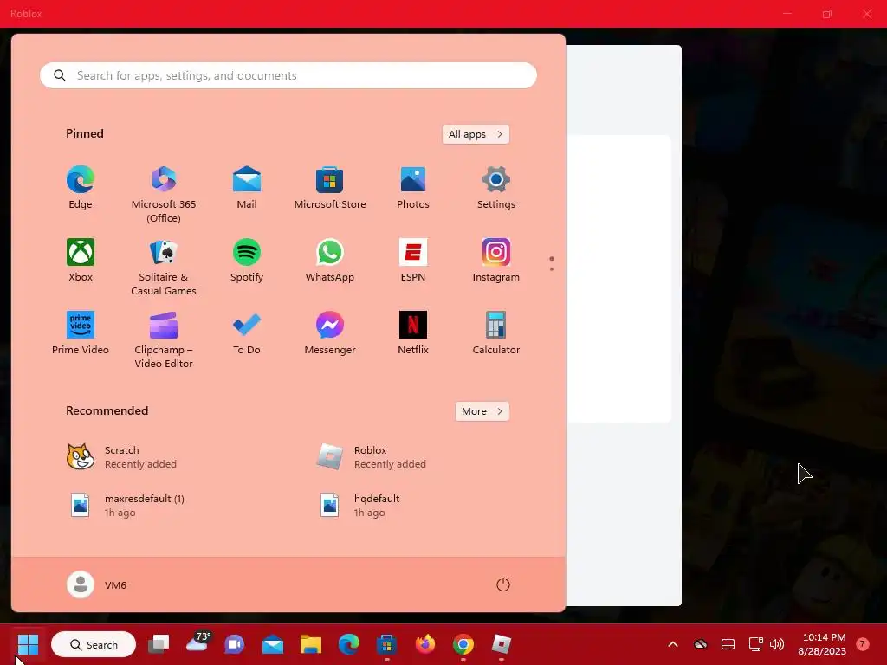
Task: Click the power button icon
Action: pos(503,584)
